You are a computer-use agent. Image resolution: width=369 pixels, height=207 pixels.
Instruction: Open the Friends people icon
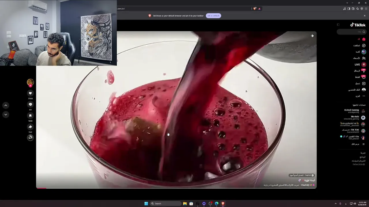(x=364, y=58)
